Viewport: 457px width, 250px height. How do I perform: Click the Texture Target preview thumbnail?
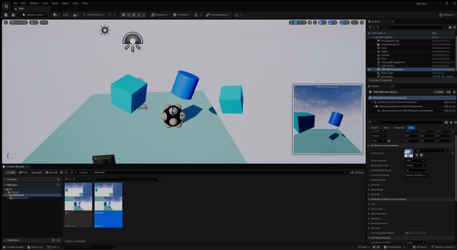point(409,153)
